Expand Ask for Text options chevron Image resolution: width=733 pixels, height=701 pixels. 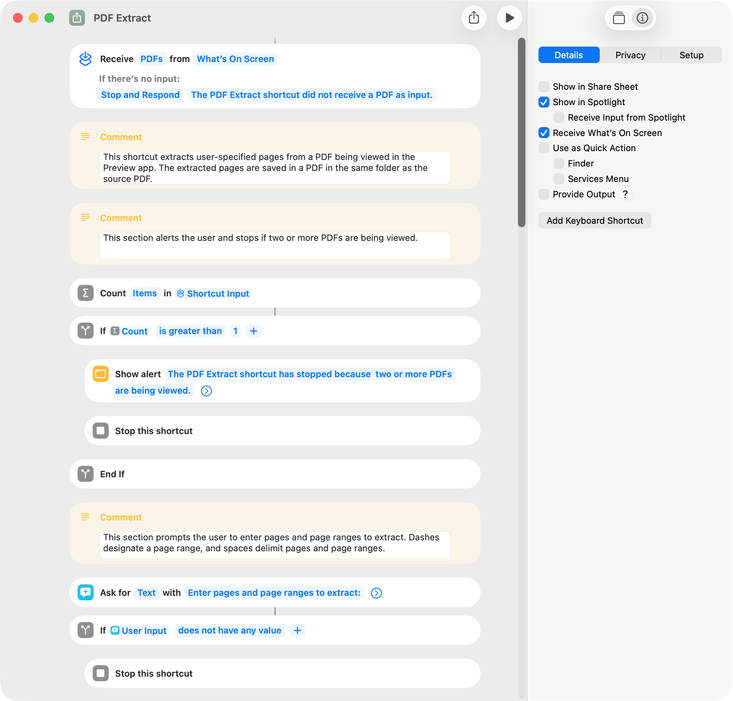point(376,593)
